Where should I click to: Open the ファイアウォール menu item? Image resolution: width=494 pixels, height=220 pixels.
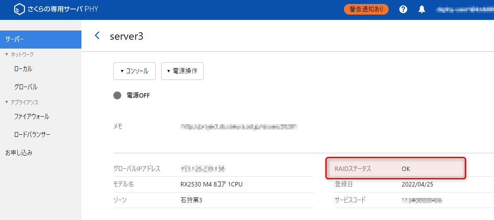pos(31,117)
